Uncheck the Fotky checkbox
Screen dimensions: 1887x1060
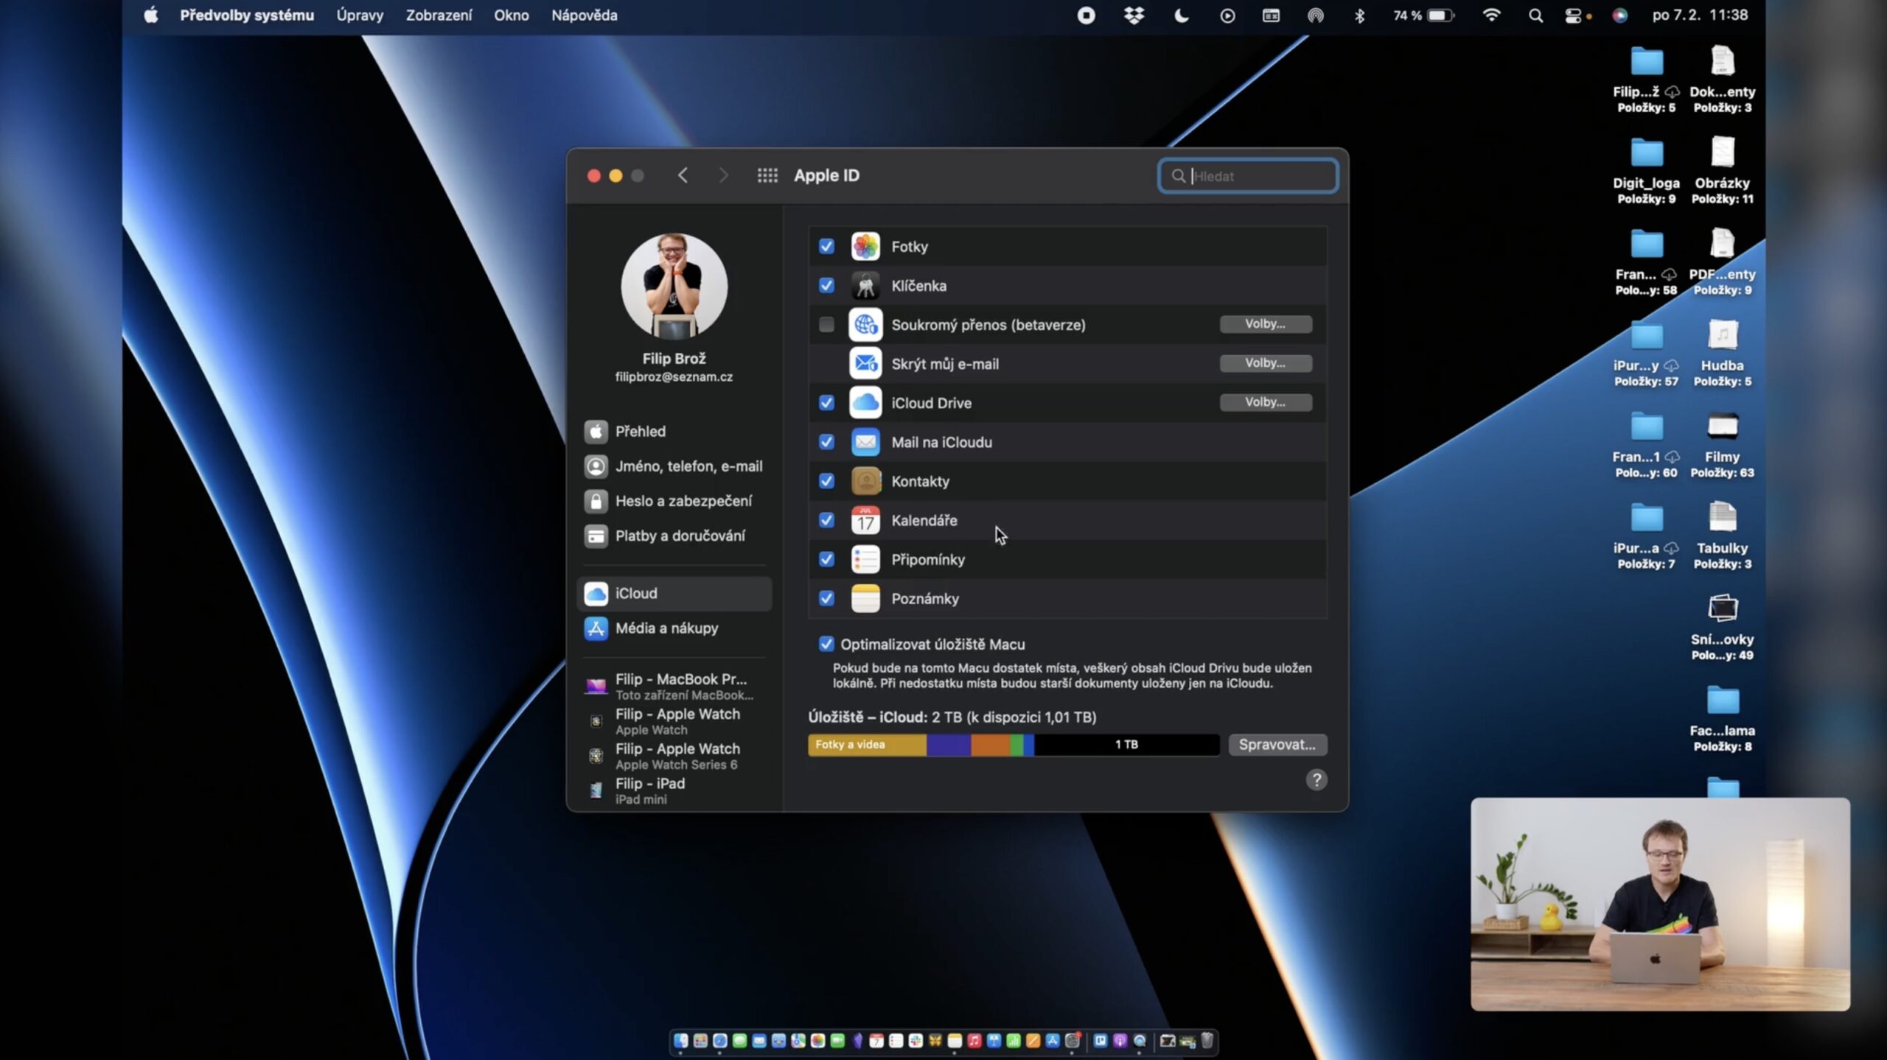coord(826,246)
